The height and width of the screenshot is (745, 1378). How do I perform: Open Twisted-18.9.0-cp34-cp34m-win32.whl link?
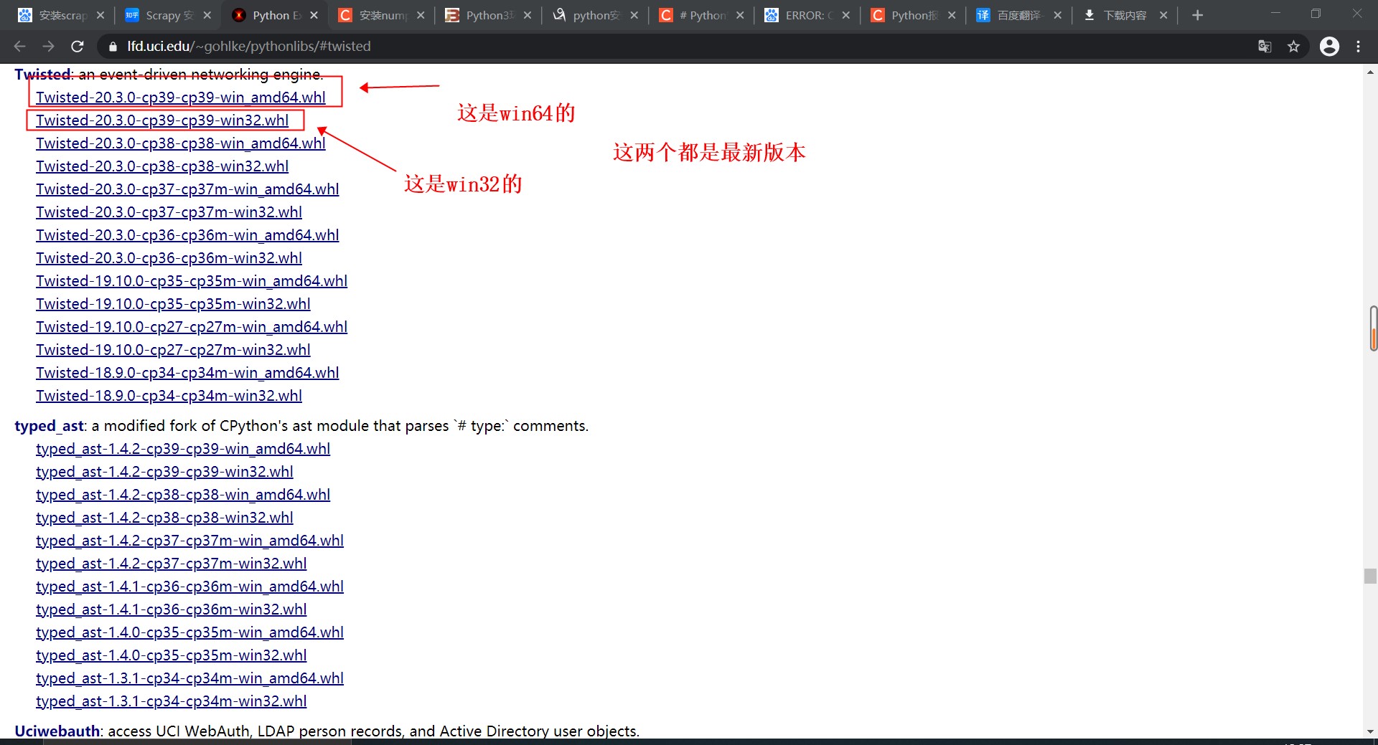(169, 395)
